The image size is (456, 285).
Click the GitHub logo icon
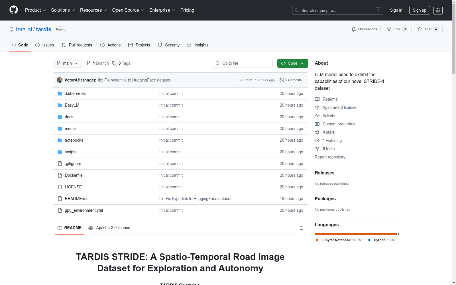pyautogui.click(x=14, y=10)
